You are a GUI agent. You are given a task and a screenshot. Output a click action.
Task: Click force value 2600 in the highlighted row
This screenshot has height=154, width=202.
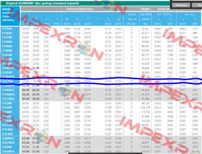(195, 81)
